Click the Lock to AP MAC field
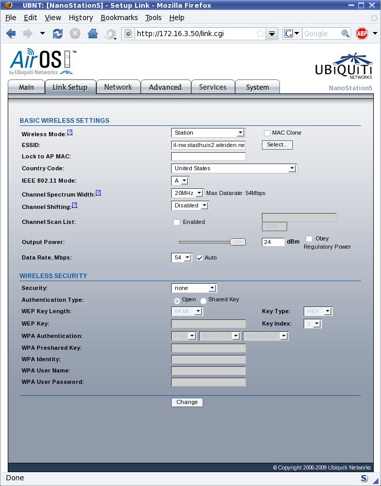The height and width of the screenshot is (486, 381). [x=208, y=156]
